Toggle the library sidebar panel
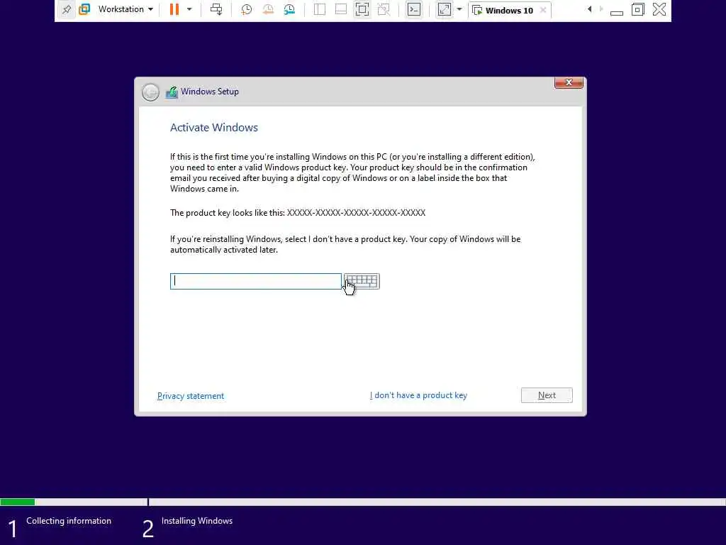This screenshot has height=545, width=726. click(x=320, y=10)
